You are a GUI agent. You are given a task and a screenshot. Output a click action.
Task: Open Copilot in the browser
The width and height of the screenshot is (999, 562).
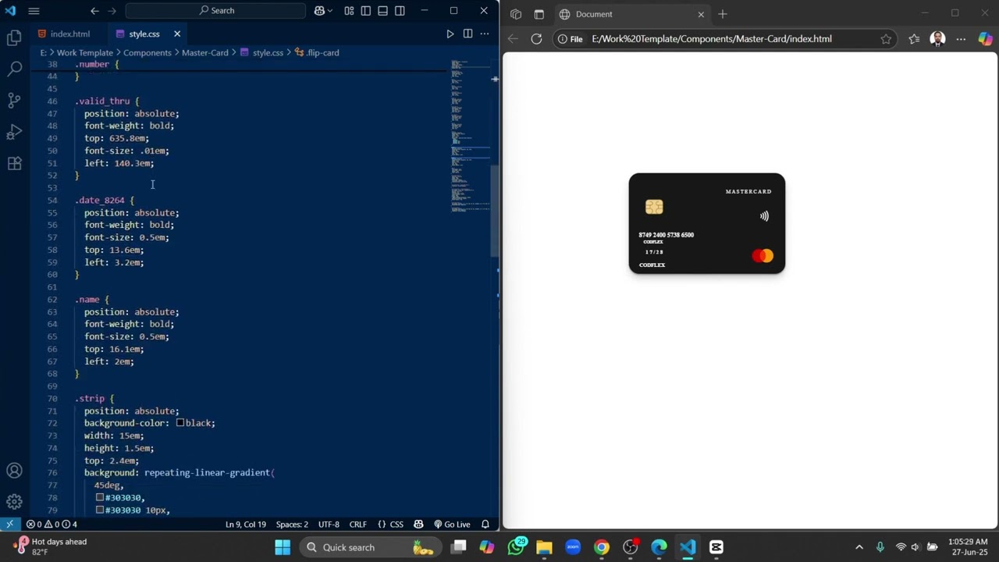point(985,39)
